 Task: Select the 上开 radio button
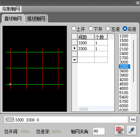74,29
